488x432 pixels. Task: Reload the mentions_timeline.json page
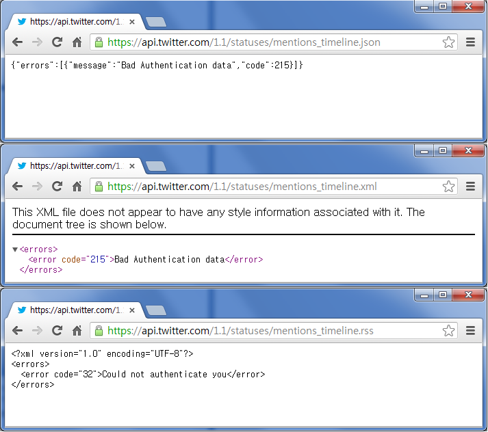[57, 42]
